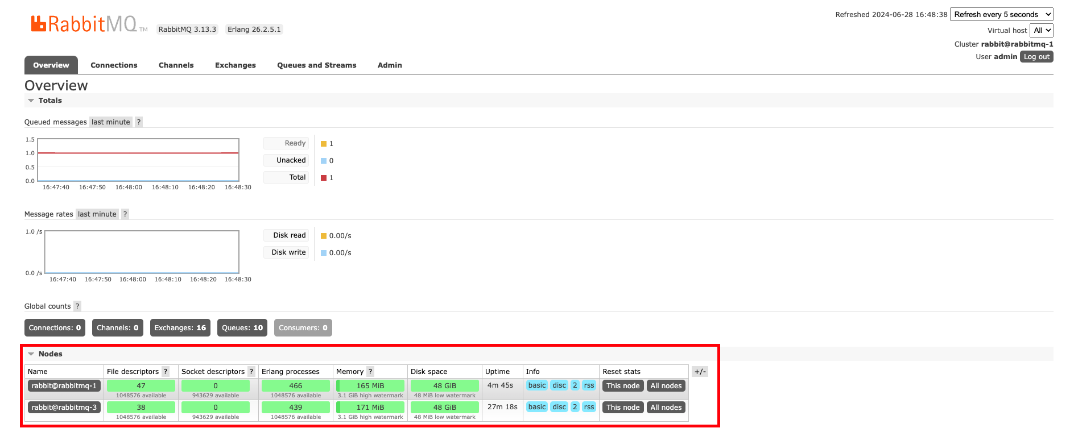Image resolution: width=1074 pixels, height=432 pixels.
Task: Click Channels: 0 count button
Action: tap(118, 328)
